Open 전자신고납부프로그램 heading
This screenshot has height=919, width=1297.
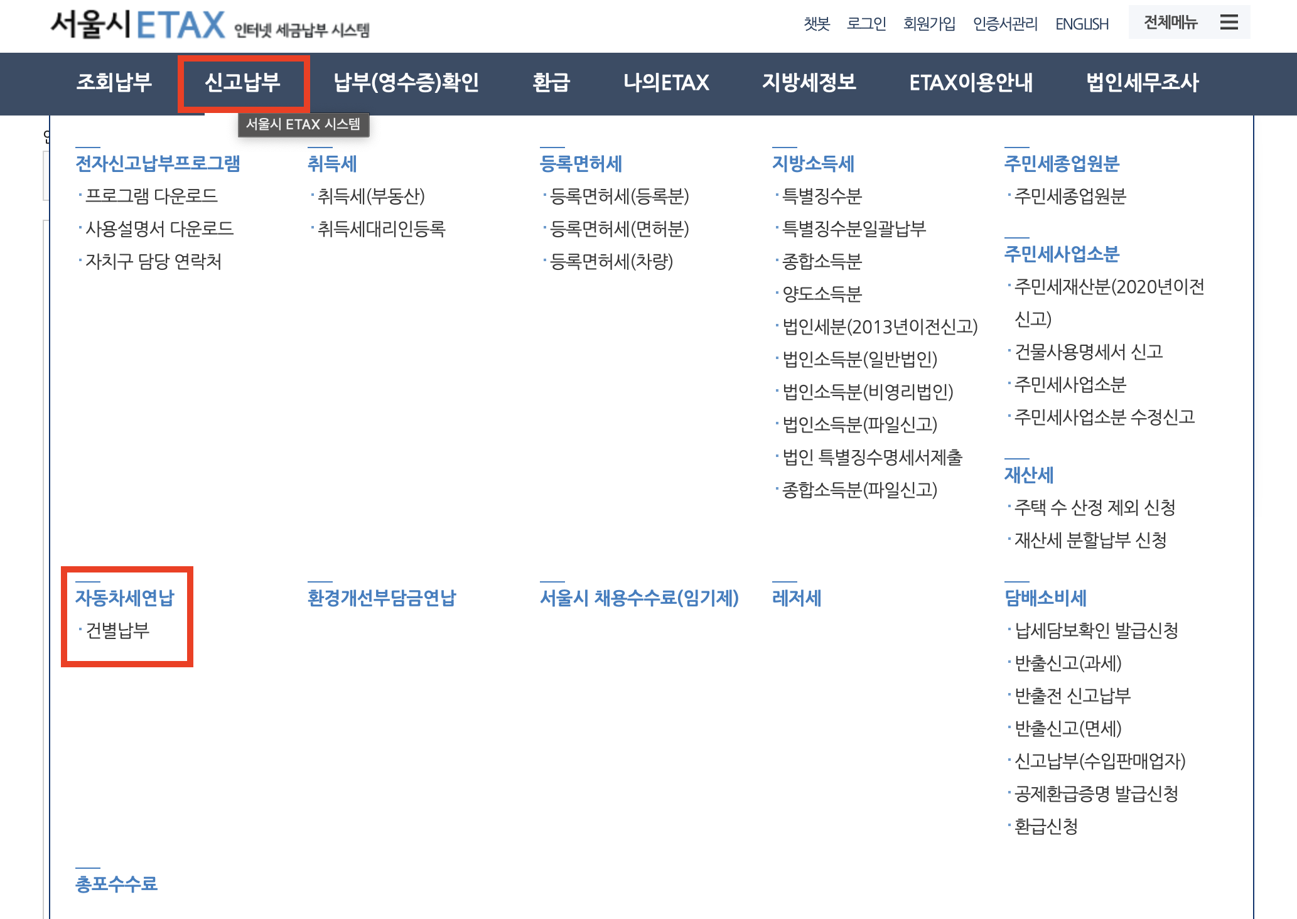click(x=158, y=164)
